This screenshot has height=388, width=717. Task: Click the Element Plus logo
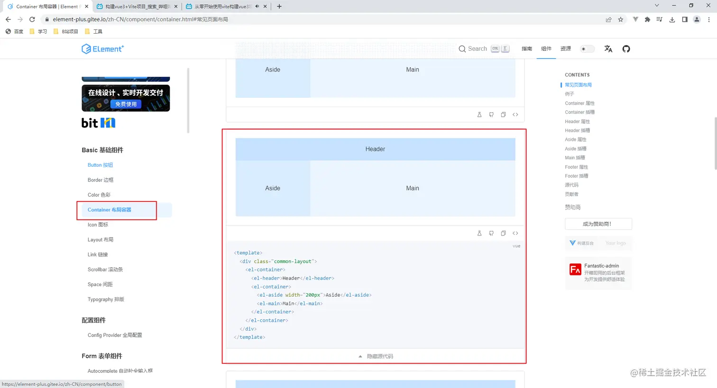102,49
